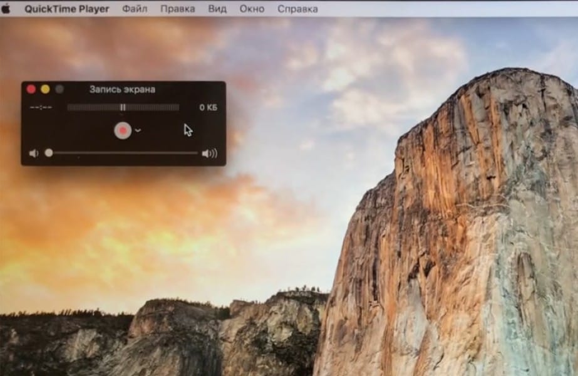Expand recording options chevron beside record button

tap(138, 130)
